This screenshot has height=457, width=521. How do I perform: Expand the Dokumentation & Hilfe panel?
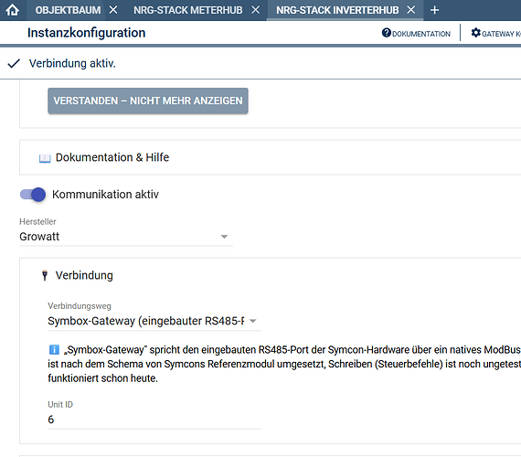[x=270, y=157]
